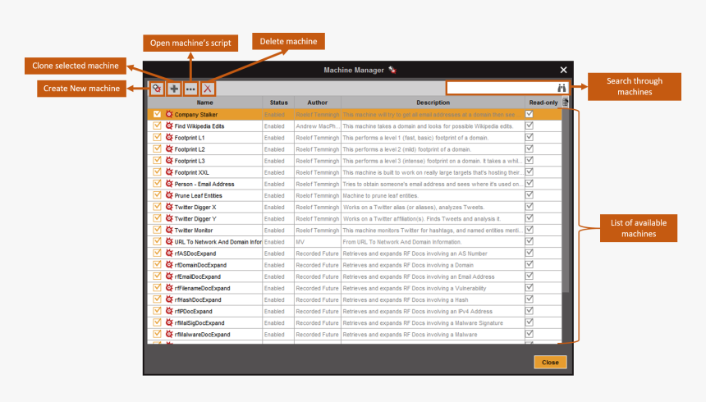Sort by the Description column header

coord(433,103)
